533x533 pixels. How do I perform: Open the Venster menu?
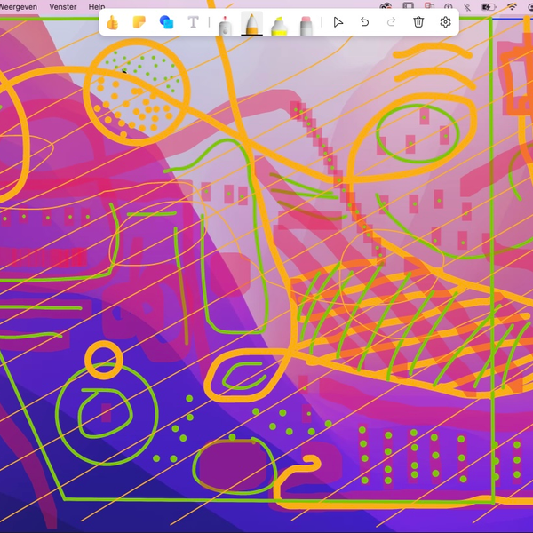point(62,6)
